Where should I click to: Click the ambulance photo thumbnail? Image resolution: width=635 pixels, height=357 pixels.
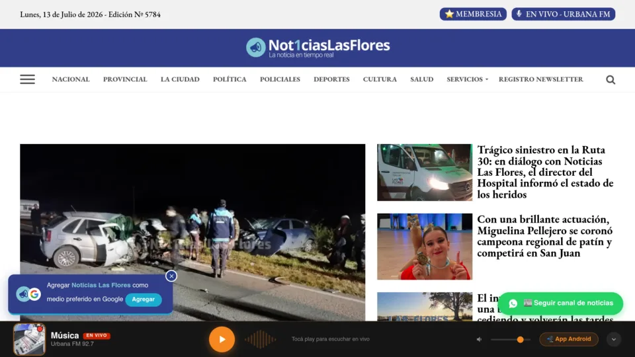coord(425,173)
